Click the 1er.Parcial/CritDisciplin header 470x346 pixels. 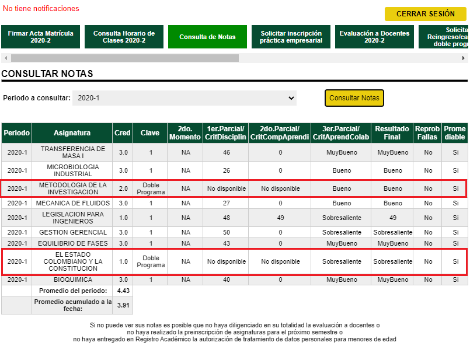tap(225, 132)
